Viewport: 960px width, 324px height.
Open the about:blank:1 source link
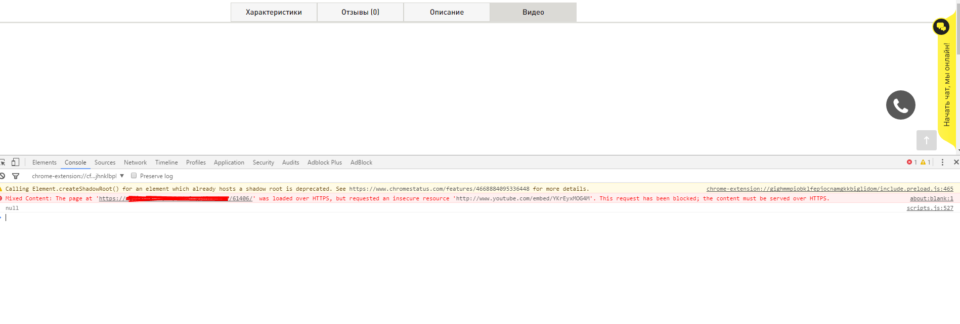931,198
